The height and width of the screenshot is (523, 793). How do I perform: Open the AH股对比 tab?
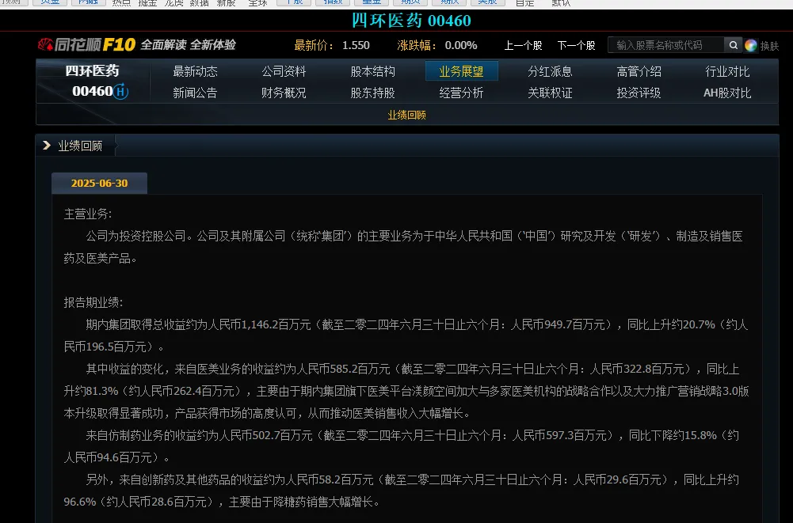point(727,93)
